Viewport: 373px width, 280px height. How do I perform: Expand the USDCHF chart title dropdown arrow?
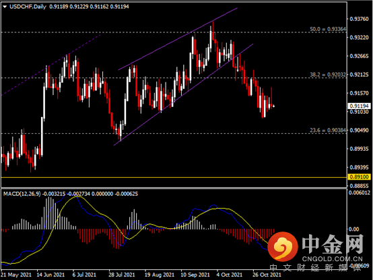tap(5, 7)
